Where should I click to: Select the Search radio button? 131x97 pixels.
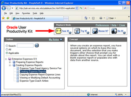[7, 46]
